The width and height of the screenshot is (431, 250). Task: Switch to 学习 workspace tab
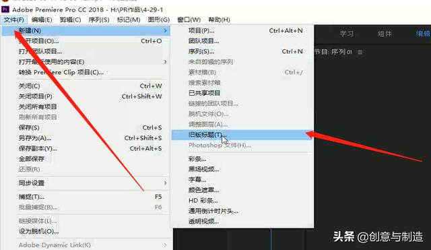coord(347,34)
